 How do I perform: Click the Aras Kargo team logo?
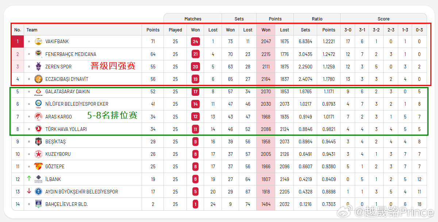click(x=38, y=117)
